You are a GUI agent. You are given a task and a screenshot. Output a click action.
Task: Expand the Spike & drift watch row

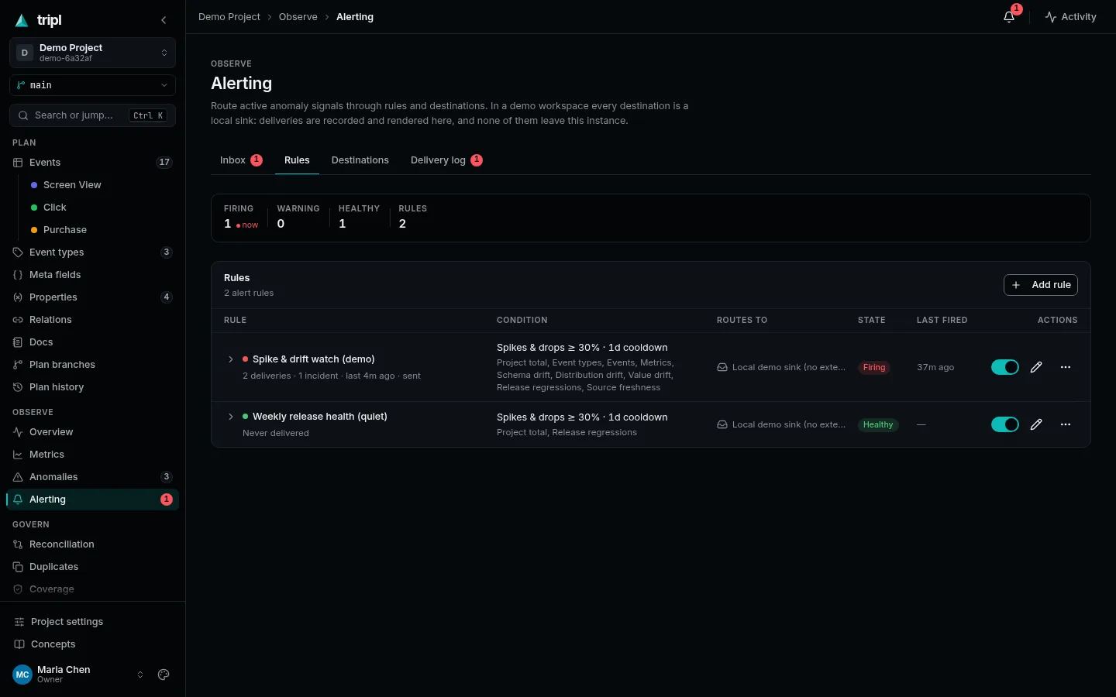coord(230,359)
